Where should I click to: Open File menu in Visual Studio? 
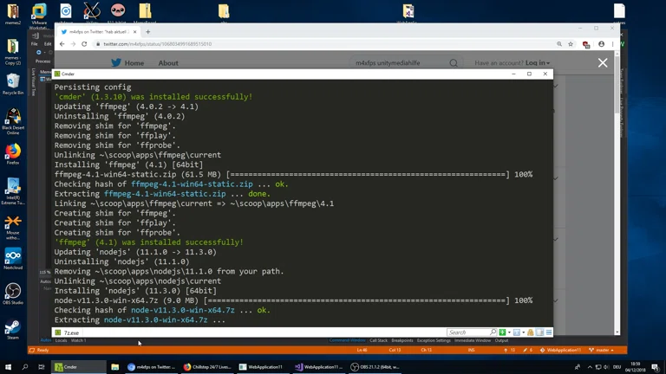[34, 43]
